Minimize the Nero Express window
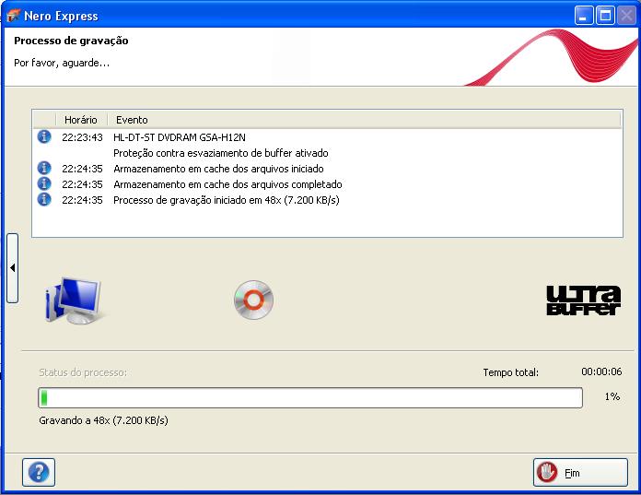The width and height of the screenshot is (641, 495). click(x=584, y=16)
